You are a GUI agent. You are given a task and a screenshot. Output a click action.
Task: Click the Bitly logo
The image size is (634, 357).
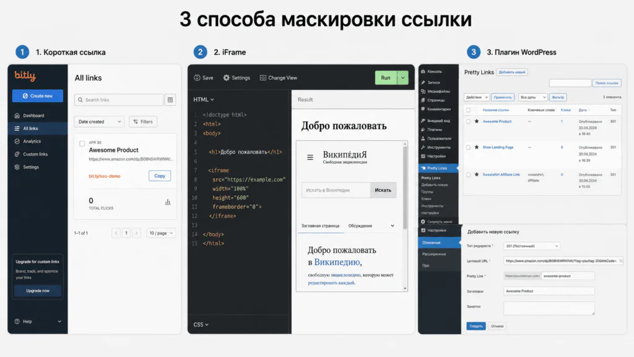tap(25, 76)
